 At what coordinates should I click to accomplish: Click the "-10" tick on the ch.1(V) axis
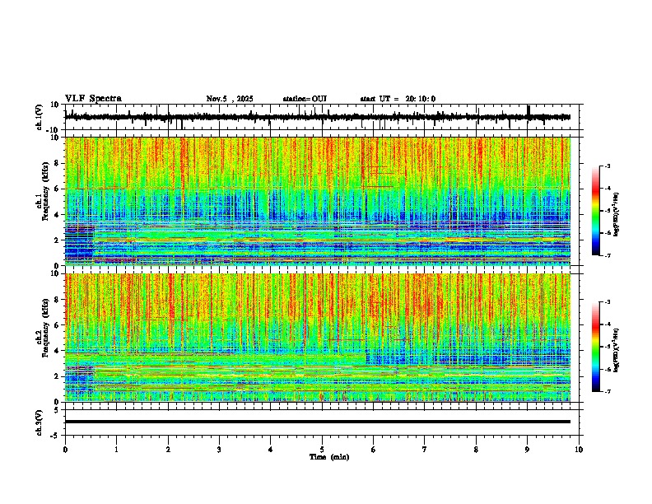point(54,130)
